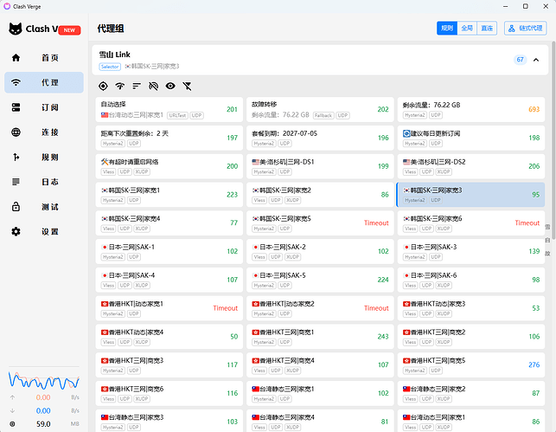Select 香港HKT三网|商宽2 node
Image resolution: width=556 pixels, height=432 pixels.
click(x=471, y=337)
